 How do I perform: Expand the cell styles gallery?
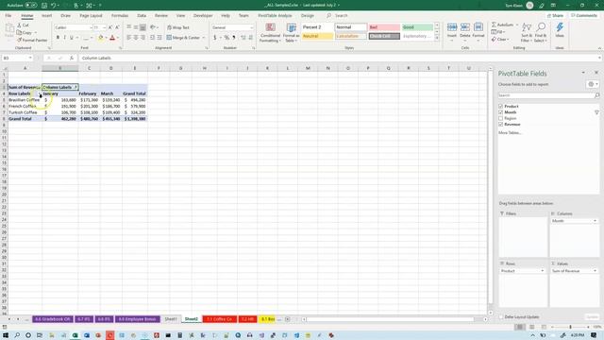click(437, 38)
